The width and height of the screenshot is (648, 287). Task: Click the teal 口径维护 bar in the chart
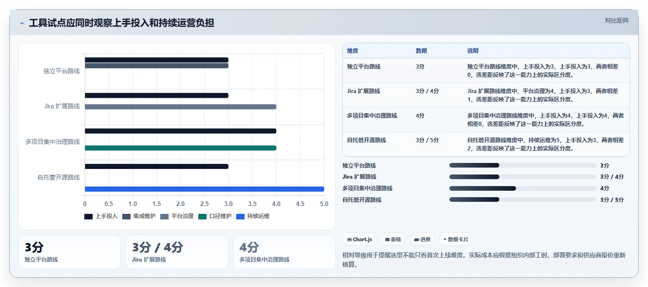[180, 148]
